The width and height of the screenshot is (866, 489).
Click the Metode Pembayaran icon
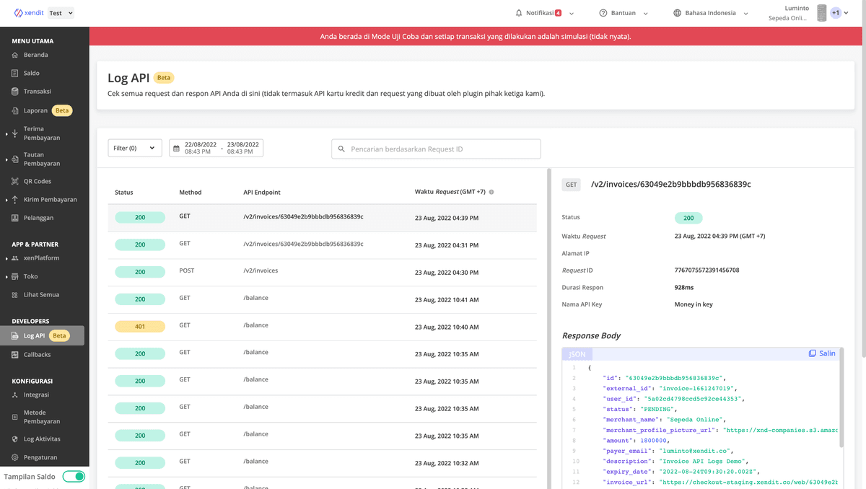pyautogui.click(x=15, y=417)
